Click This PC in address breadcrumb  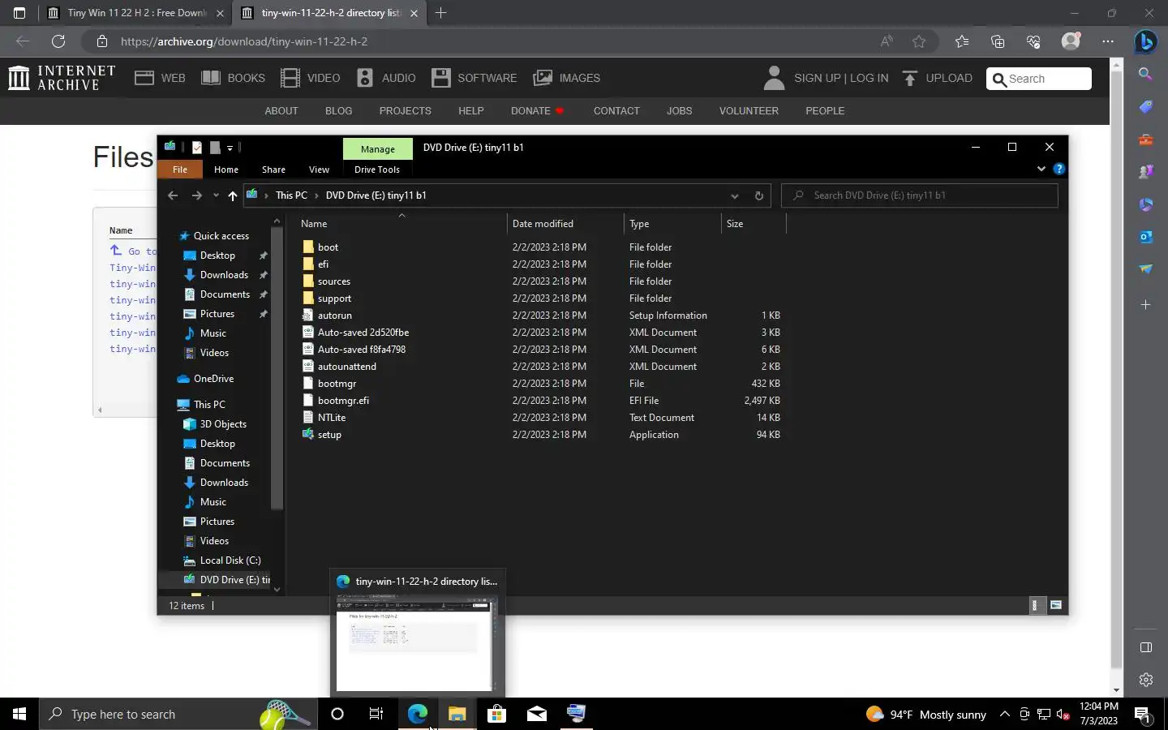tap(291, 195)
